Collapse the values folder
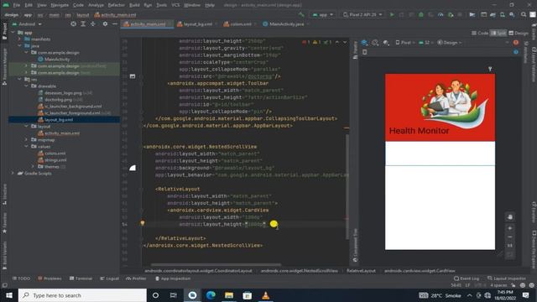 tap(26, 146)
